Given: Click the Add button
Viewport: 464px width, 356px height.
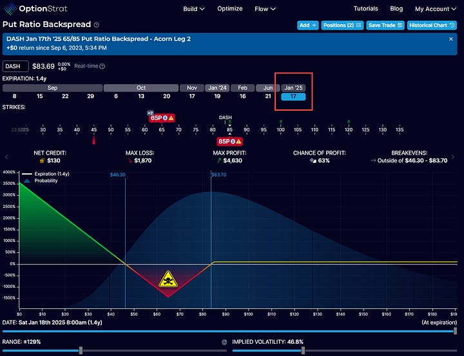Looking at the screenshot, I should click(x=308, y=26).
